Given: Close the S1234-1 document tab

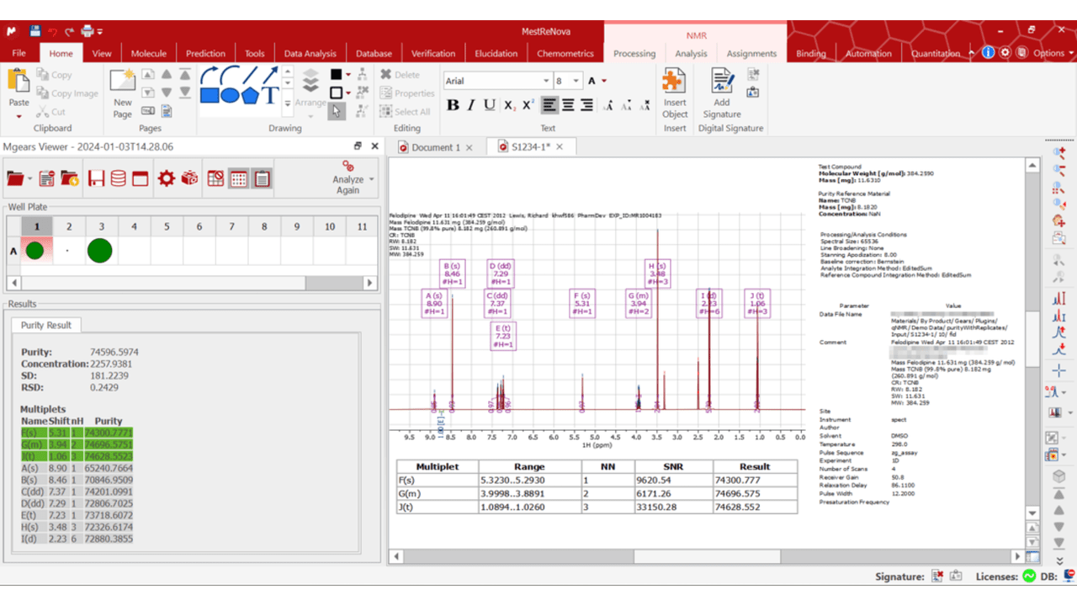Looking at the screenshot, I should pyautogui.click(x=560, y=147).
